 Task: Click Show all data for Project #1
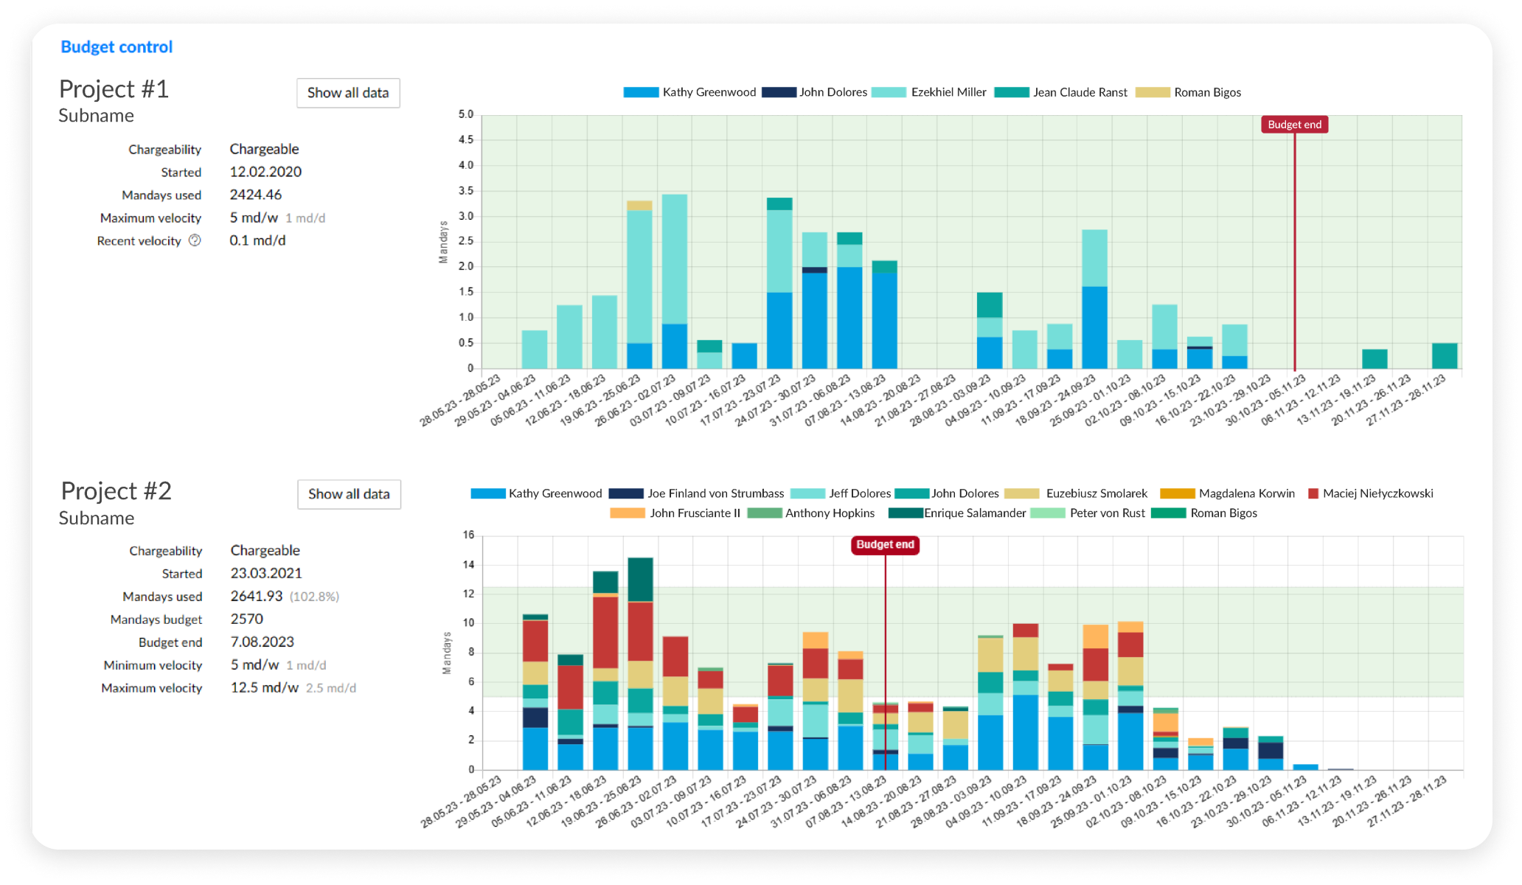tap(348, 93)
